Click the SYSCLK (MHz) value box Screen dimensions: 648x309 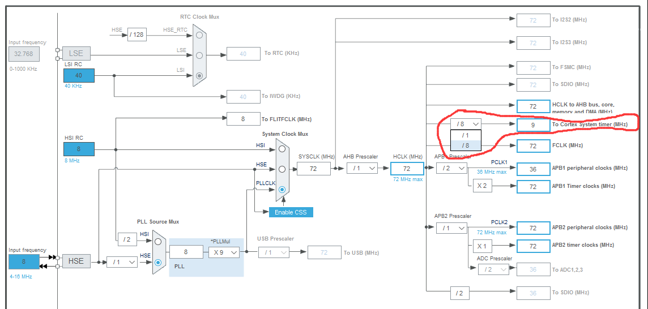tap(314, 169)
